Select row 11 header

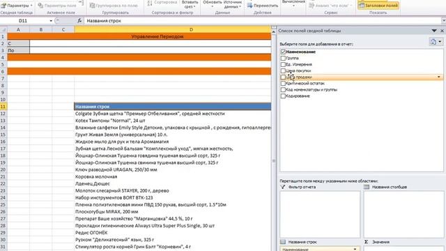pos(3,107)
